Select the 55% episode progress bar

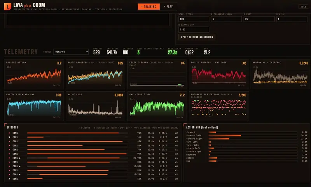pos(77,145)
